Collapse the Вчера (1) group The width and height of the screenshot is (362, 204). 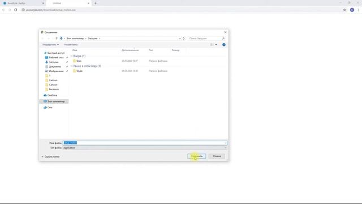click(72, 56)
